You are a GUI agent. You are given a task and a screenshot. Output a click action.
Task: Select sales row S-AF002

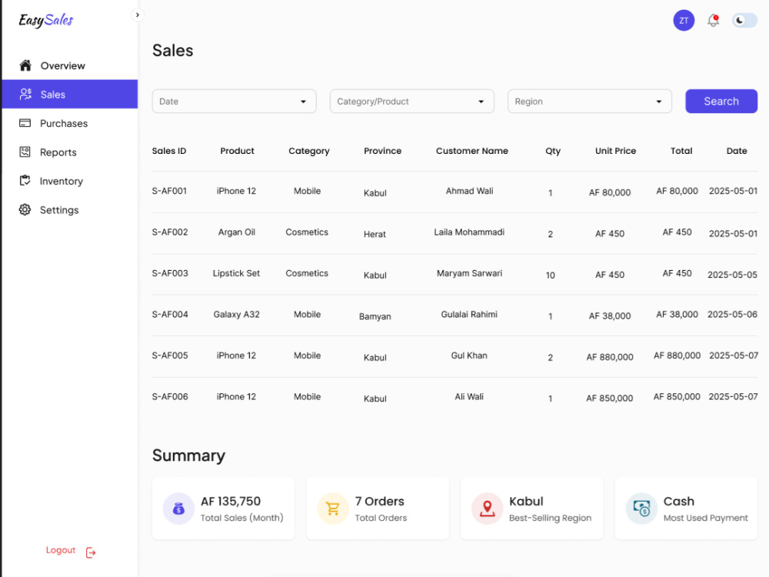coord(454,233)
